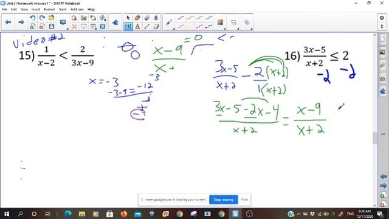Image resolution: width=389 pixels, height=219 pixels.
Task: Insert a table
Action: (93, 26)
